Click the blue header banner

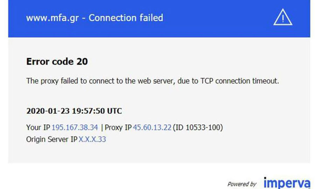coord(159,19)
